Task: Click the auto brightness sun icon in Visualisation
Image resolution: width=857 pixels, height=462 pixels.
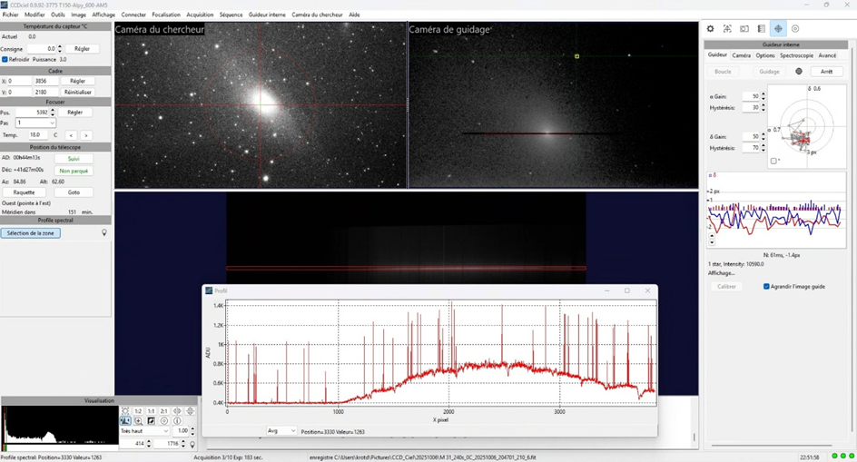Action: (125, 411)
